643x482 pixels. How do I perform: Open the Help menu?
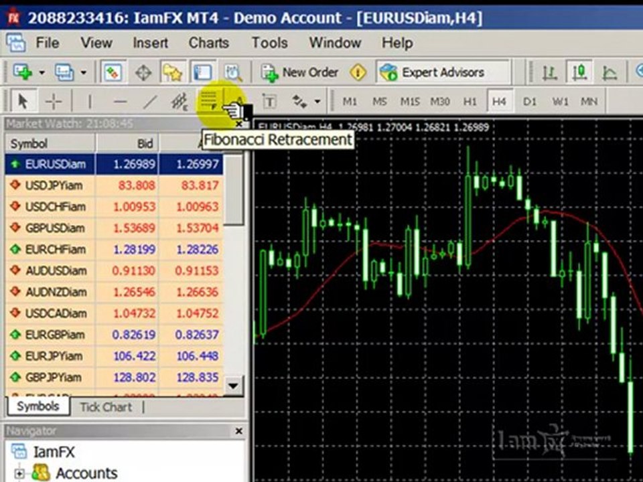point(397,43)
